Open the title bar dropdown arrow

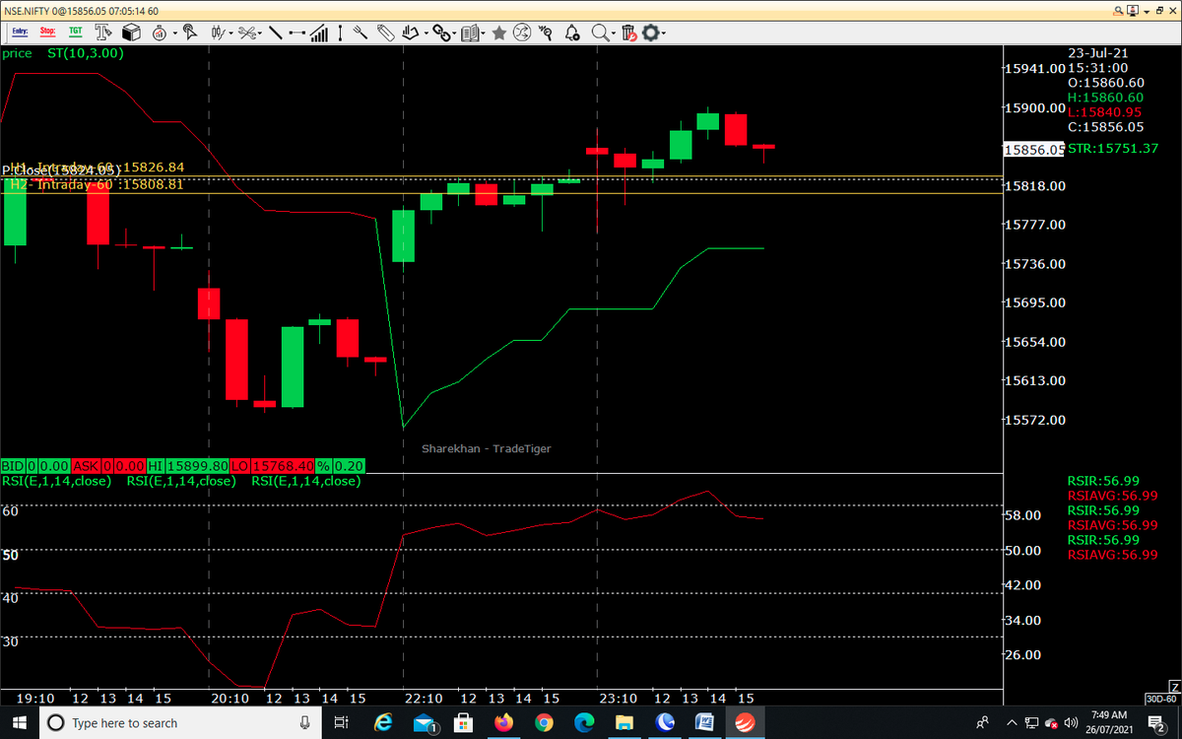(1145, 10)
